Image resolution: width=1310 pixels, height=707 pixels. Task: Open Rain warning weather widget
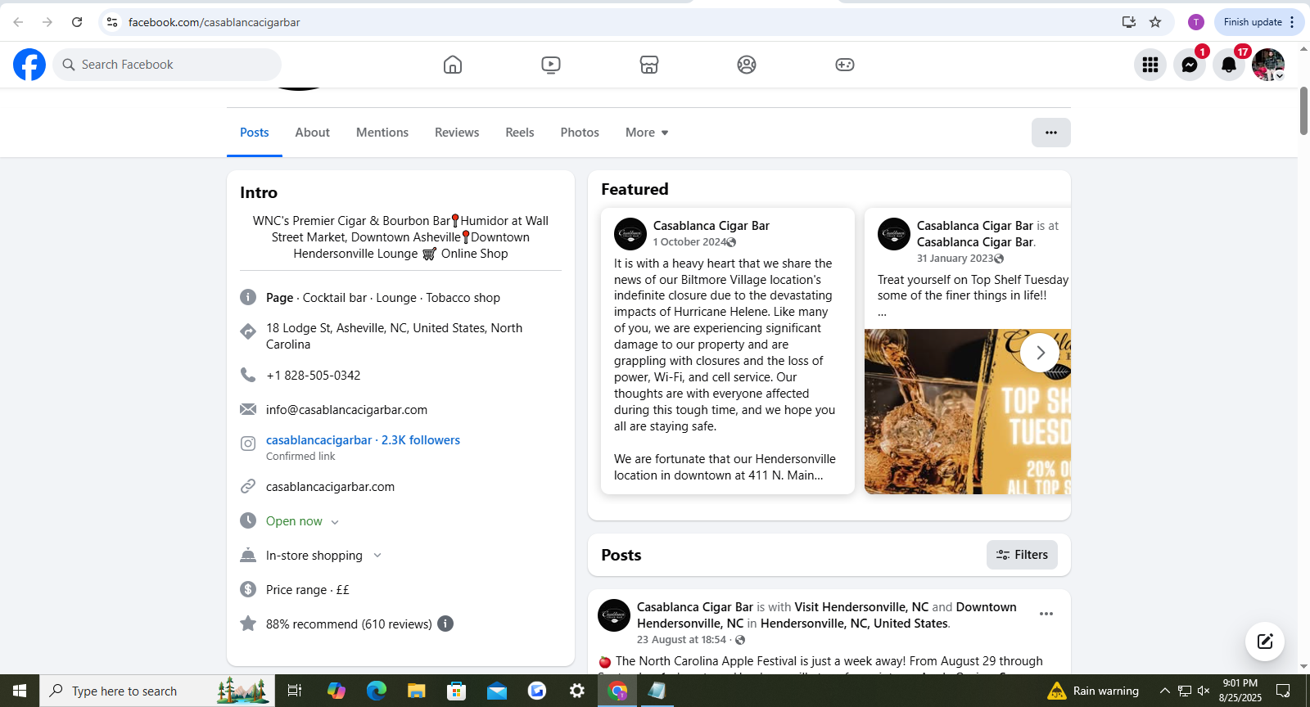click(x=1093, y=691)
